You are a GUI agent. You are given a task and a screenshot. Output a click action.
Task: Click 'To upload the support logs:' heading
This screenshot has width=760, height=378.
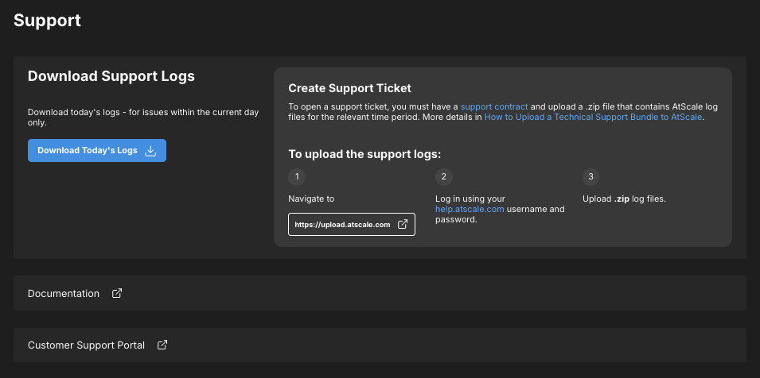tap(364, 153)
